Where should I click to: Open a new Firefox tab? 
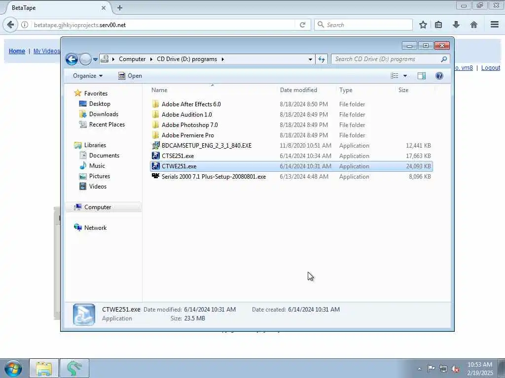coord(119,8)
